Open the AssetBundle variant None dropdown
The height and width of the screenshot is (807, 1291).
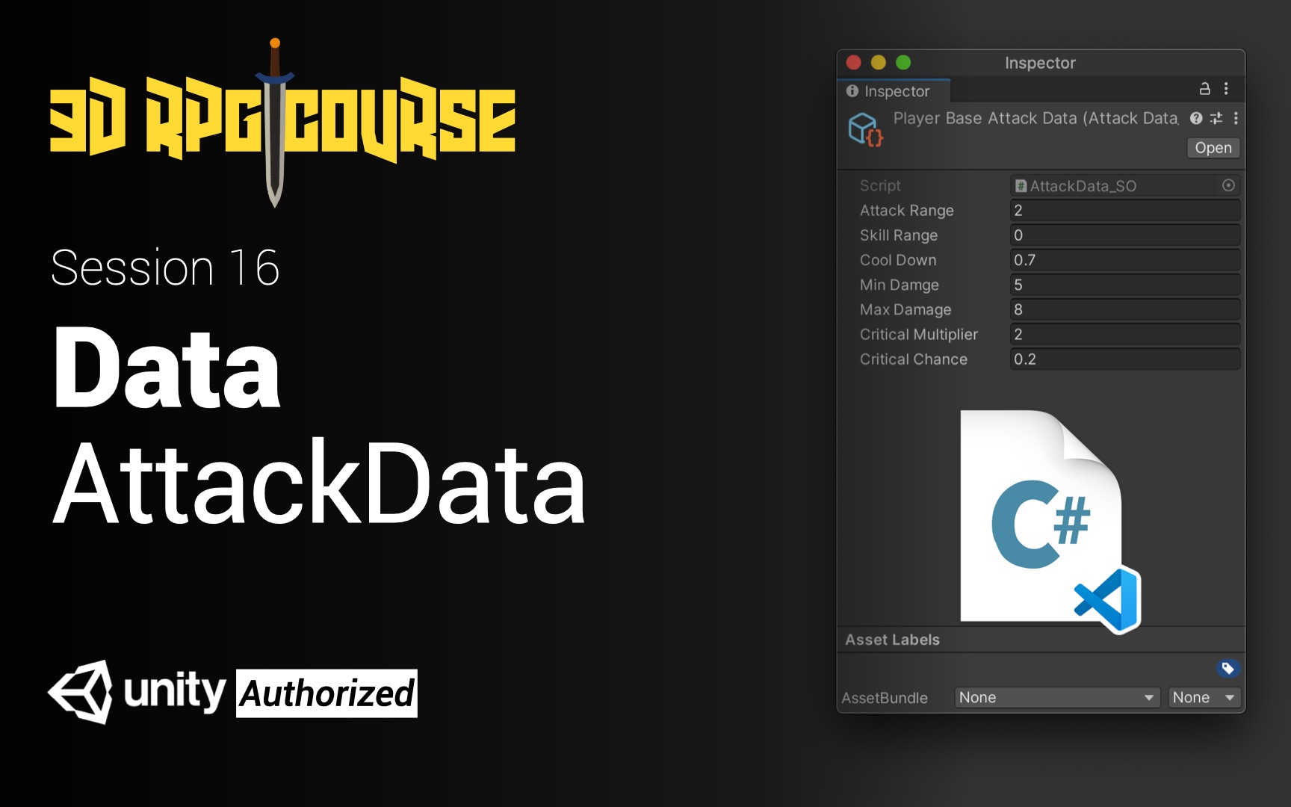point(1204,697)
